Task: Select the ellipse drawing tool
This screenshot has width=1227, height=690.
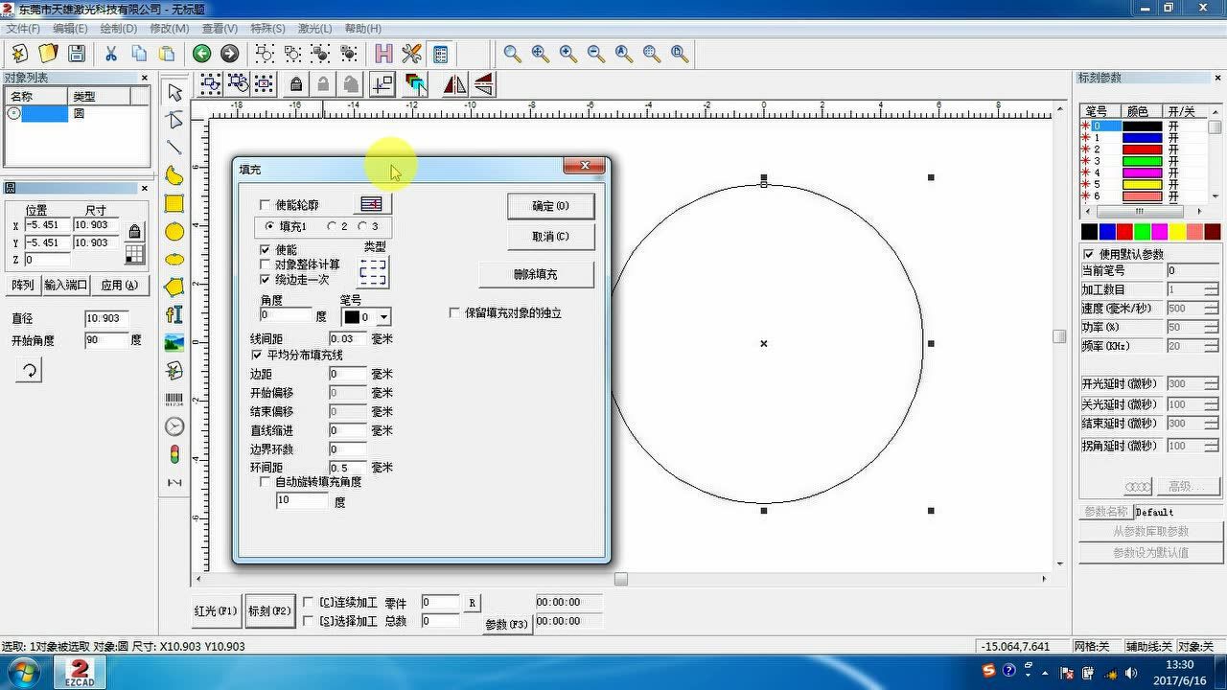Action: [x=174, y=259]
